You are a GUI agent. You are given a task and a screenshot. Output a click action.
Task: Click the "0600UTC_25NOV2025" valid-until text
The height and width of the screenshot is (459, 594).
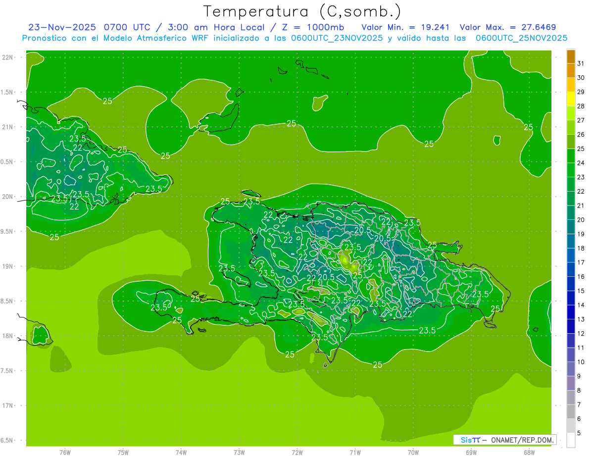(521, 38)
